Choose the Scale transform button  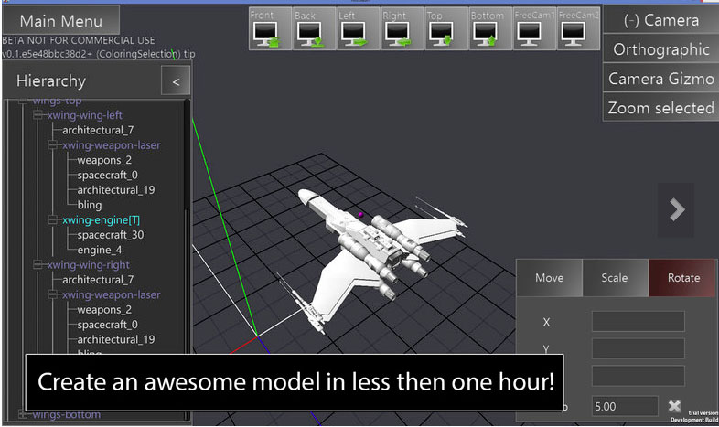pos(615,278)
